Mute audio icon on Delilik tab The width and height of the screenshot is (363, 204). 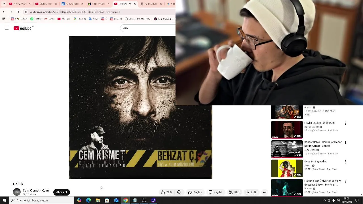[130, 4]
